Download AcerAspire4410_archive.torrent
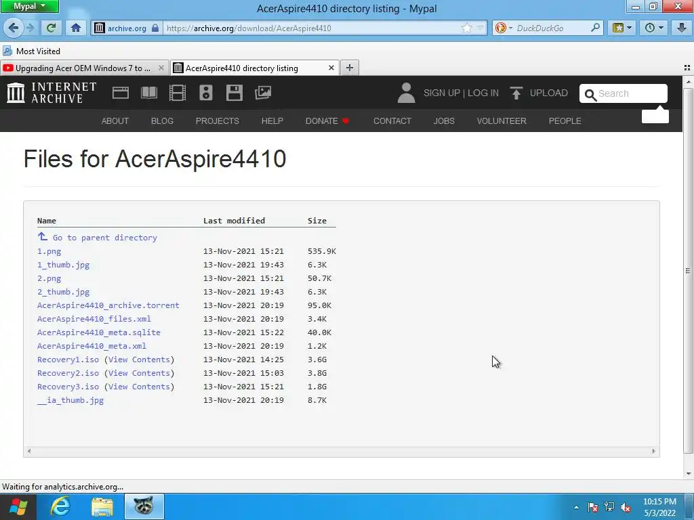The width and height of the screenshot is (694, 520). (108, 305)
